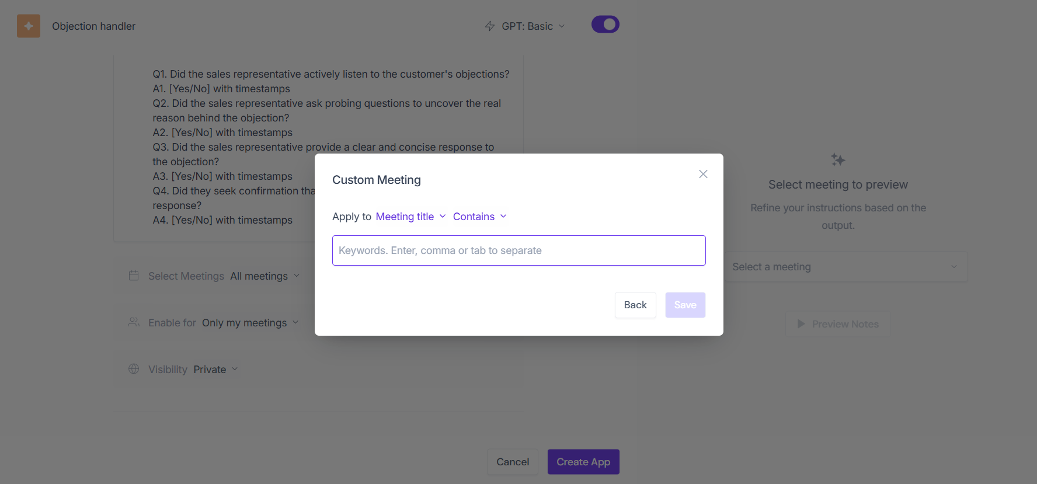Click the play icon in Preview Notes
The height and width of the screenshot is (484, 1037).
click(801, 324)
